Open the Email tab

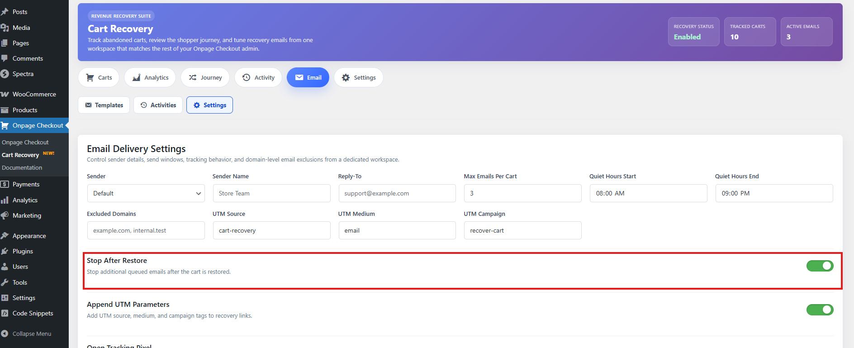308,77
